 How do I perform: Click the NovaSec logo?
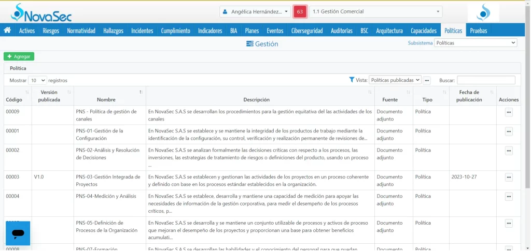pos(41,12)
